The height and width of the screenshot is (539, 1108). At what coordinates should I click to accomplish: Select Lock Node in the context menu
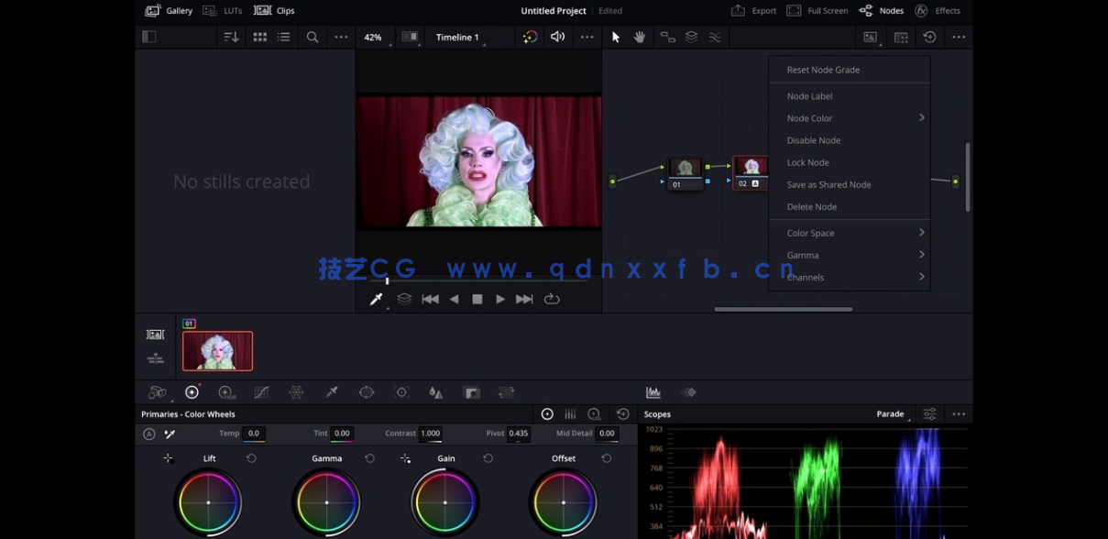coord(807,162)
